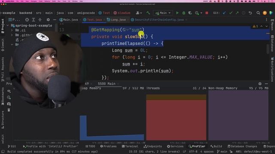
Task: Open Database Changes tool window
Action: (x=242, y=146)
